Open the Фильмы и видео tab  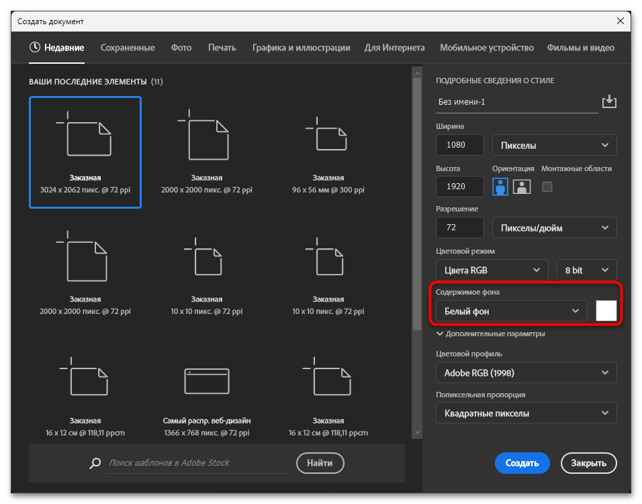[581, 48]
